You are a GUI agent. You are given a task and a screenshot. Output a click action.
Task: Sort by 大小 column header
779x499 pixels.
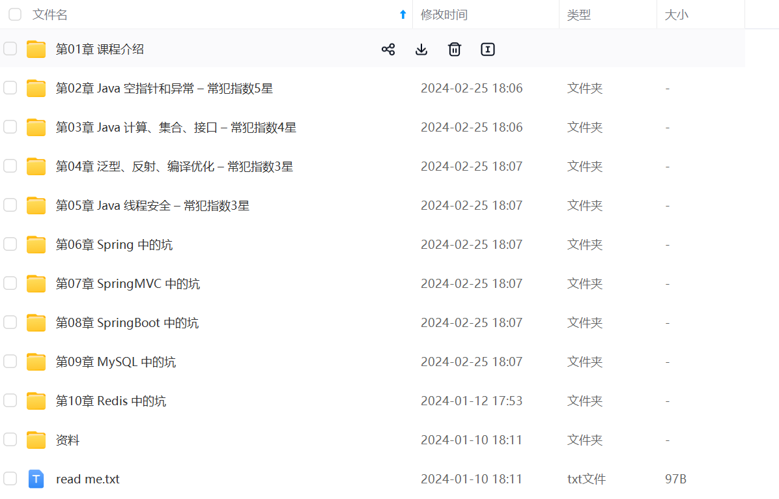point(677,15)
